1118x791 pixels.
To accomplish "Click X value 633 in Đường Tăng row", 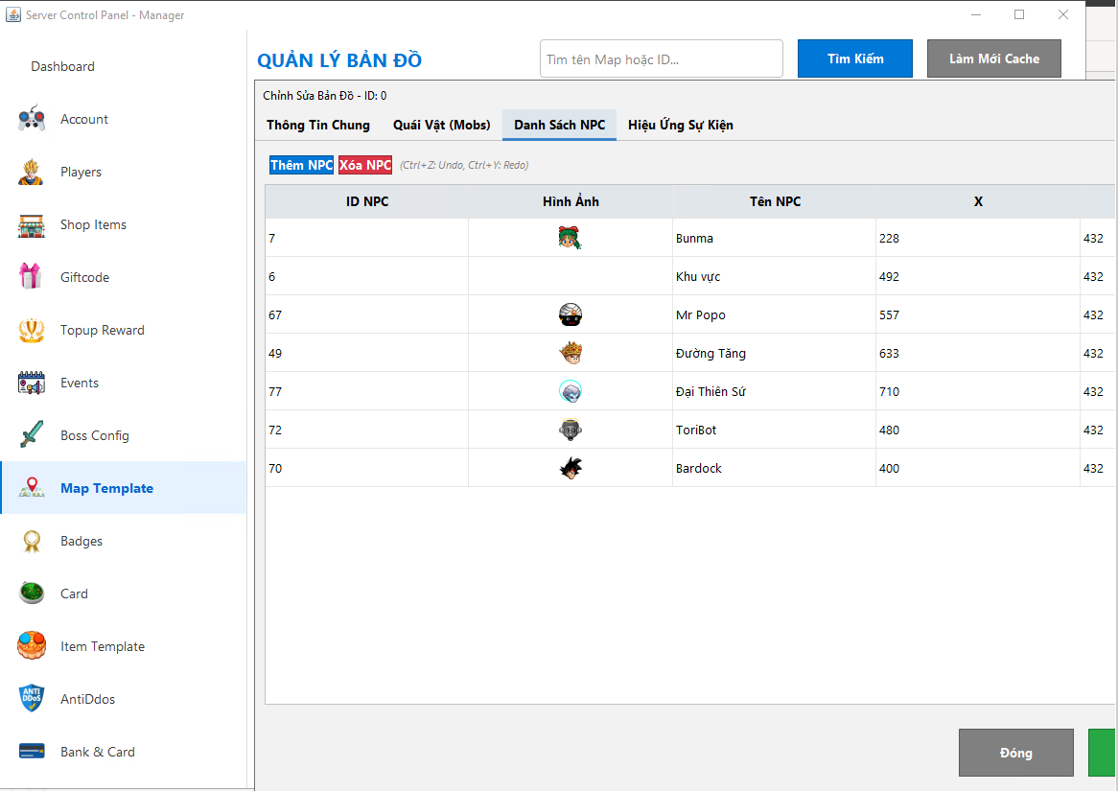I will pos(978,353).
